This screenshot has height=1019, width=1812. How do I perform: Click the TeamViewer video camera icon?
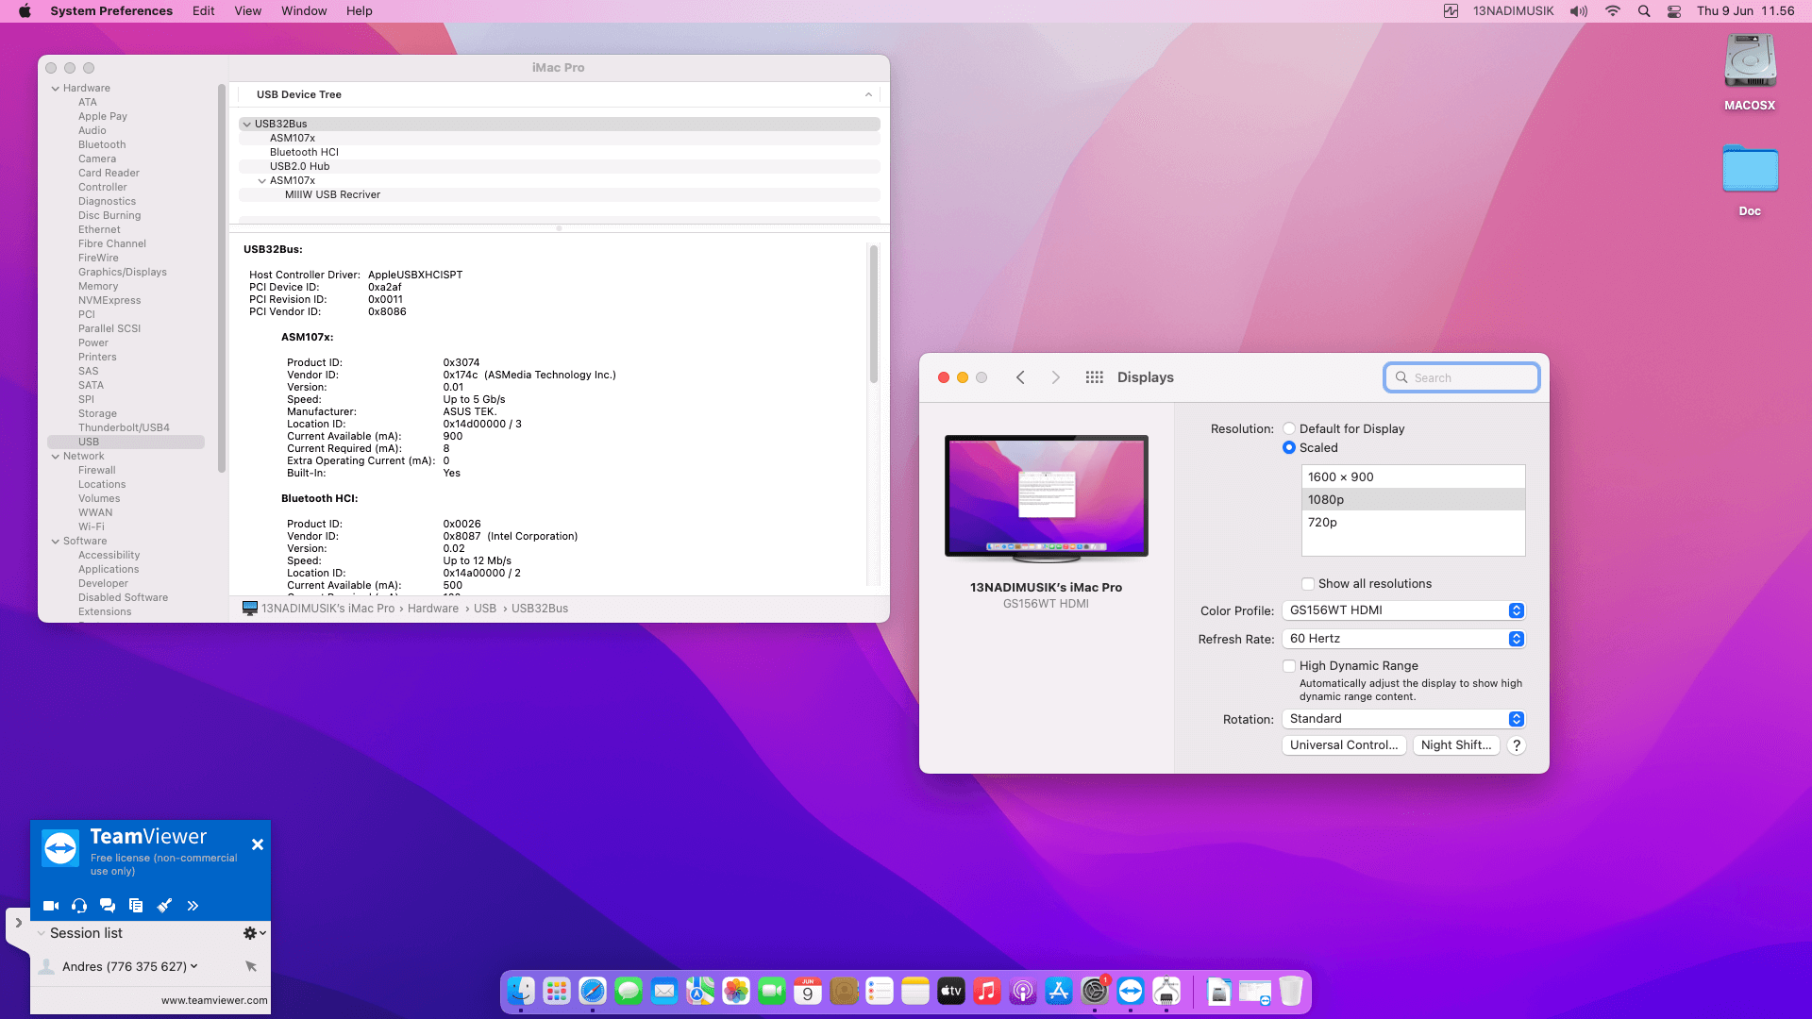pyautogui.click(x=51, y=906)
